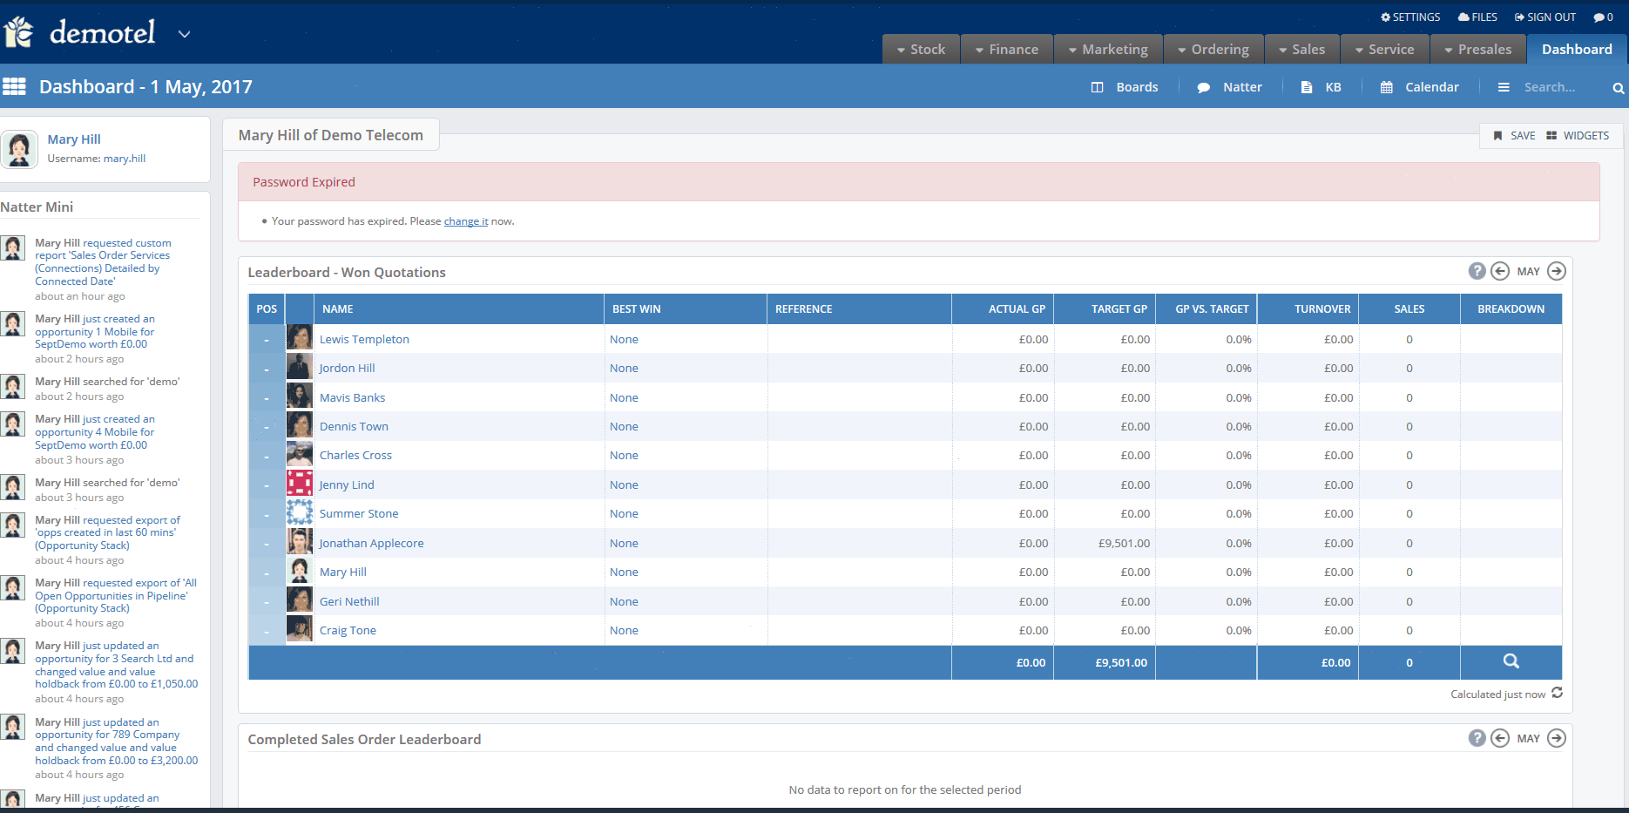Open Boards from the toolbar
The width and height of the screenshot is (1629, 813).
coord(1125,87)
